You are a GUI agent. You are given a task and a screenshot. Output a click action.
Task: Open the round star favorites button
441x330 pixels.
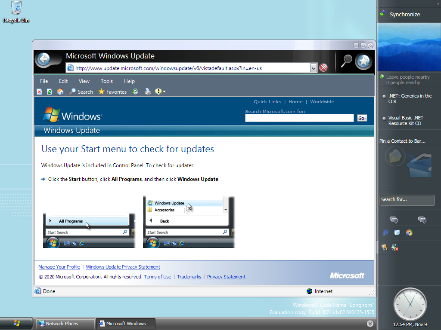(x=363, y=61)
